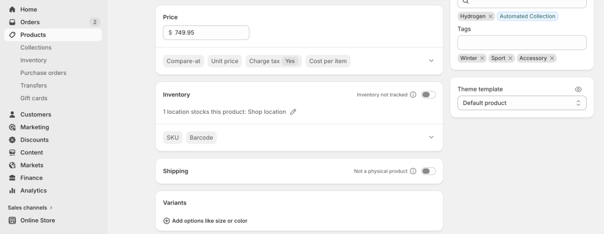Go to Orders in the sidebar
The width and height of the screenshot is (604, 234).
(x=53, y=22)
